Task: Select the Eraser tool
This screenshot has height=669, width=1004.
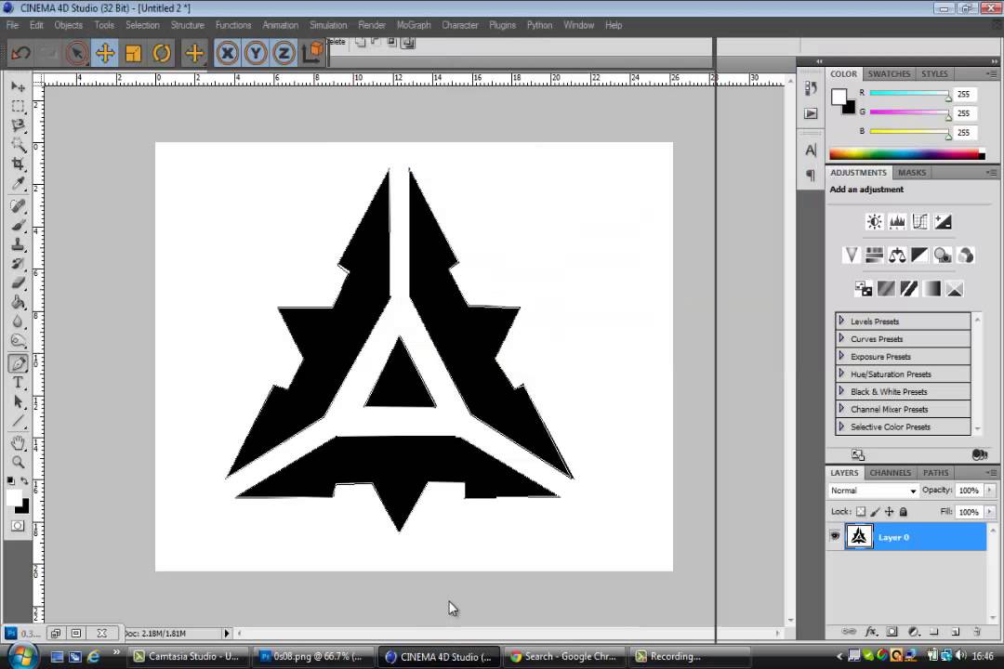Action: pos(18,284)
